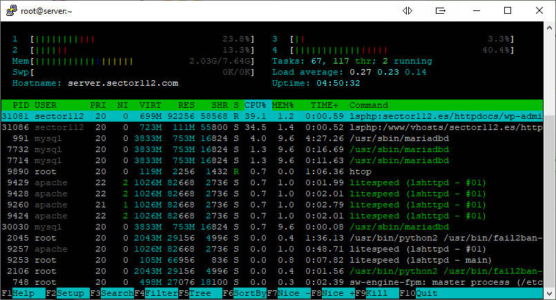
Task: Select process 31081 lsphp row
Action: coord(272,116)
